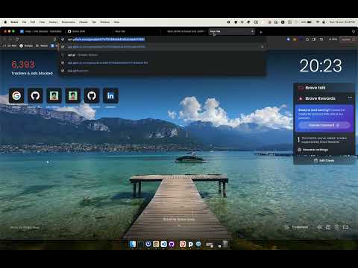Open the portrait tile left of the second GitHub tile

(73, 95)
